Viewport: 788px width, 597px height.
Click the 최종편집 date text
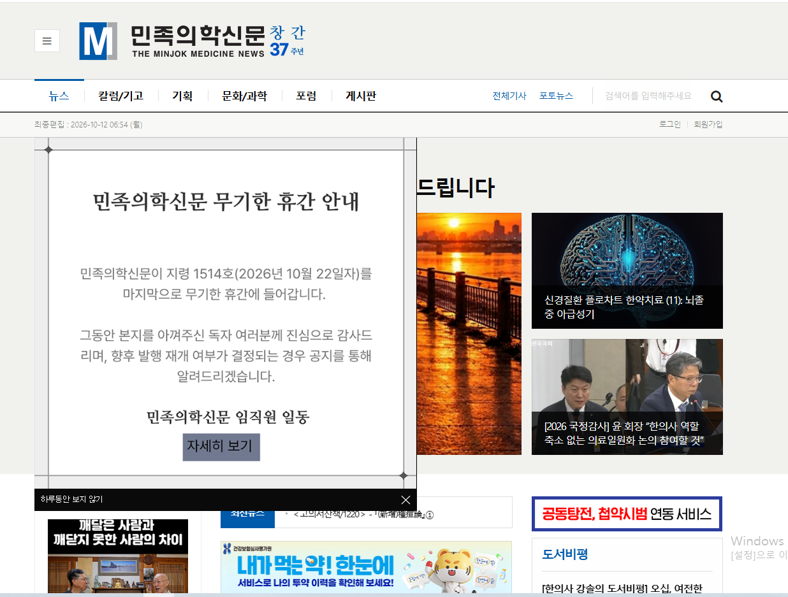(89, 125)
